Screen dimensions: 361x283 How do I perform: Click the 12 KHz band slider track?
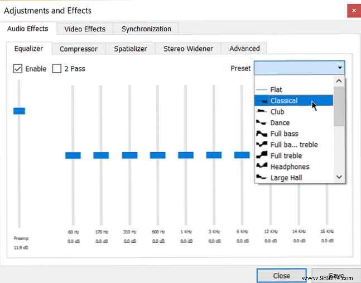tap(271, 204)
